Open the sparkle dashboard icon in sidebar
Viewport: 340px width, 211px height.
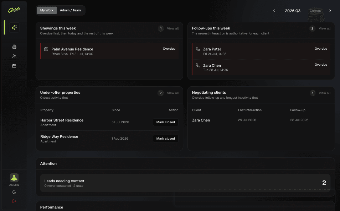[x=14, y=27]
